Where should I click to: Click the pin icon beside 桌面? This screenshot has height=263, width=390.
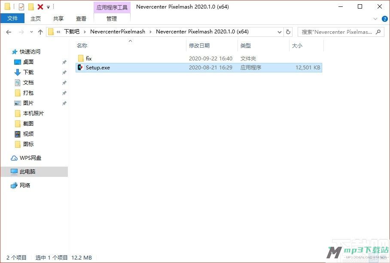[64, 62]
